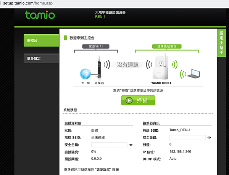Click the globe 外網 icon

coord(85,74)
